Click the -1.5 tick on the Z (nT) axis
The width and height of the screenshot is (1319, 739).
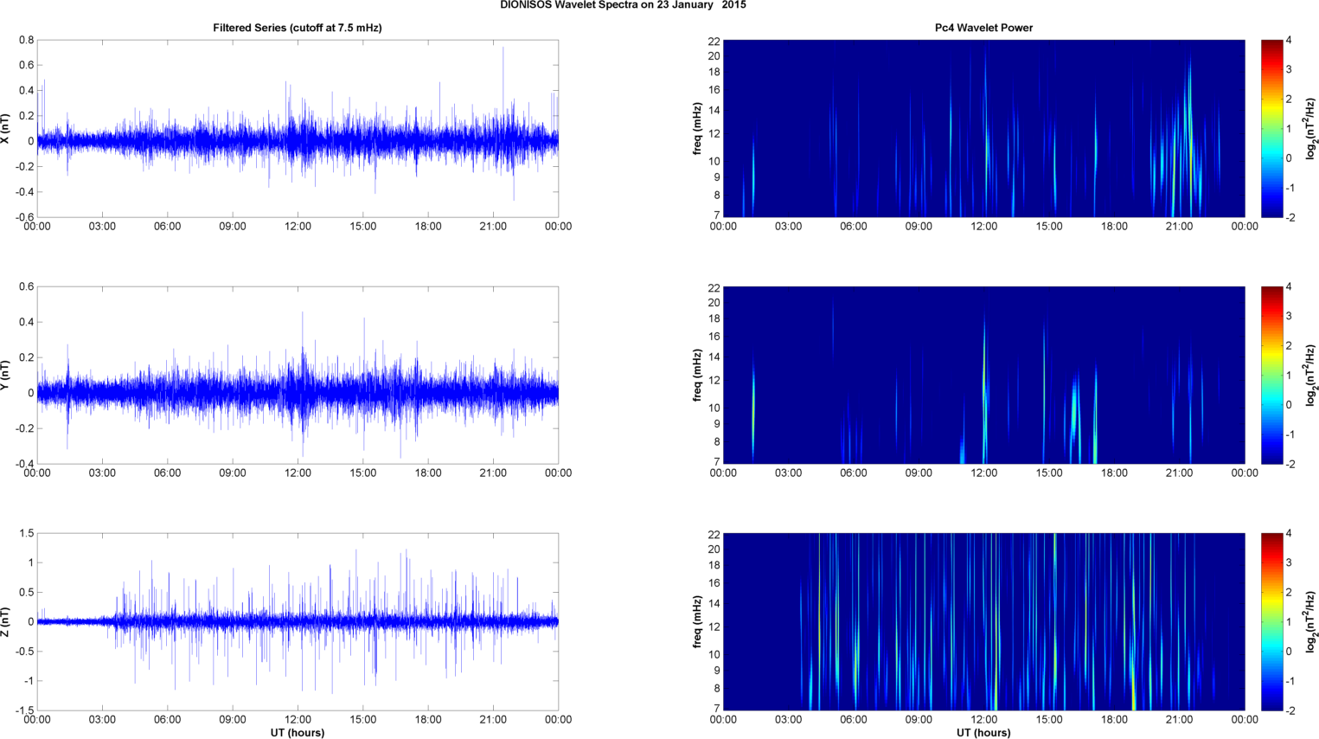point(24,710)
